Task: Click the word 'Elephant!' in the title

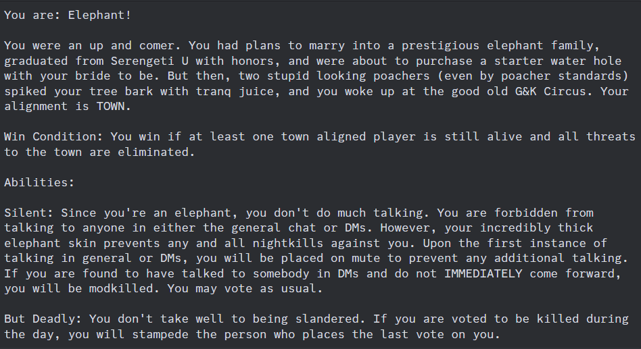Action: click(99, 15)
